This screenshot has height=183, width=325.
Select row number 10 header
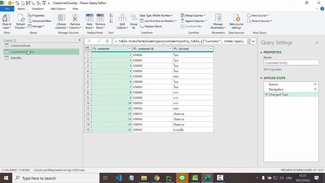pos(88,103)
